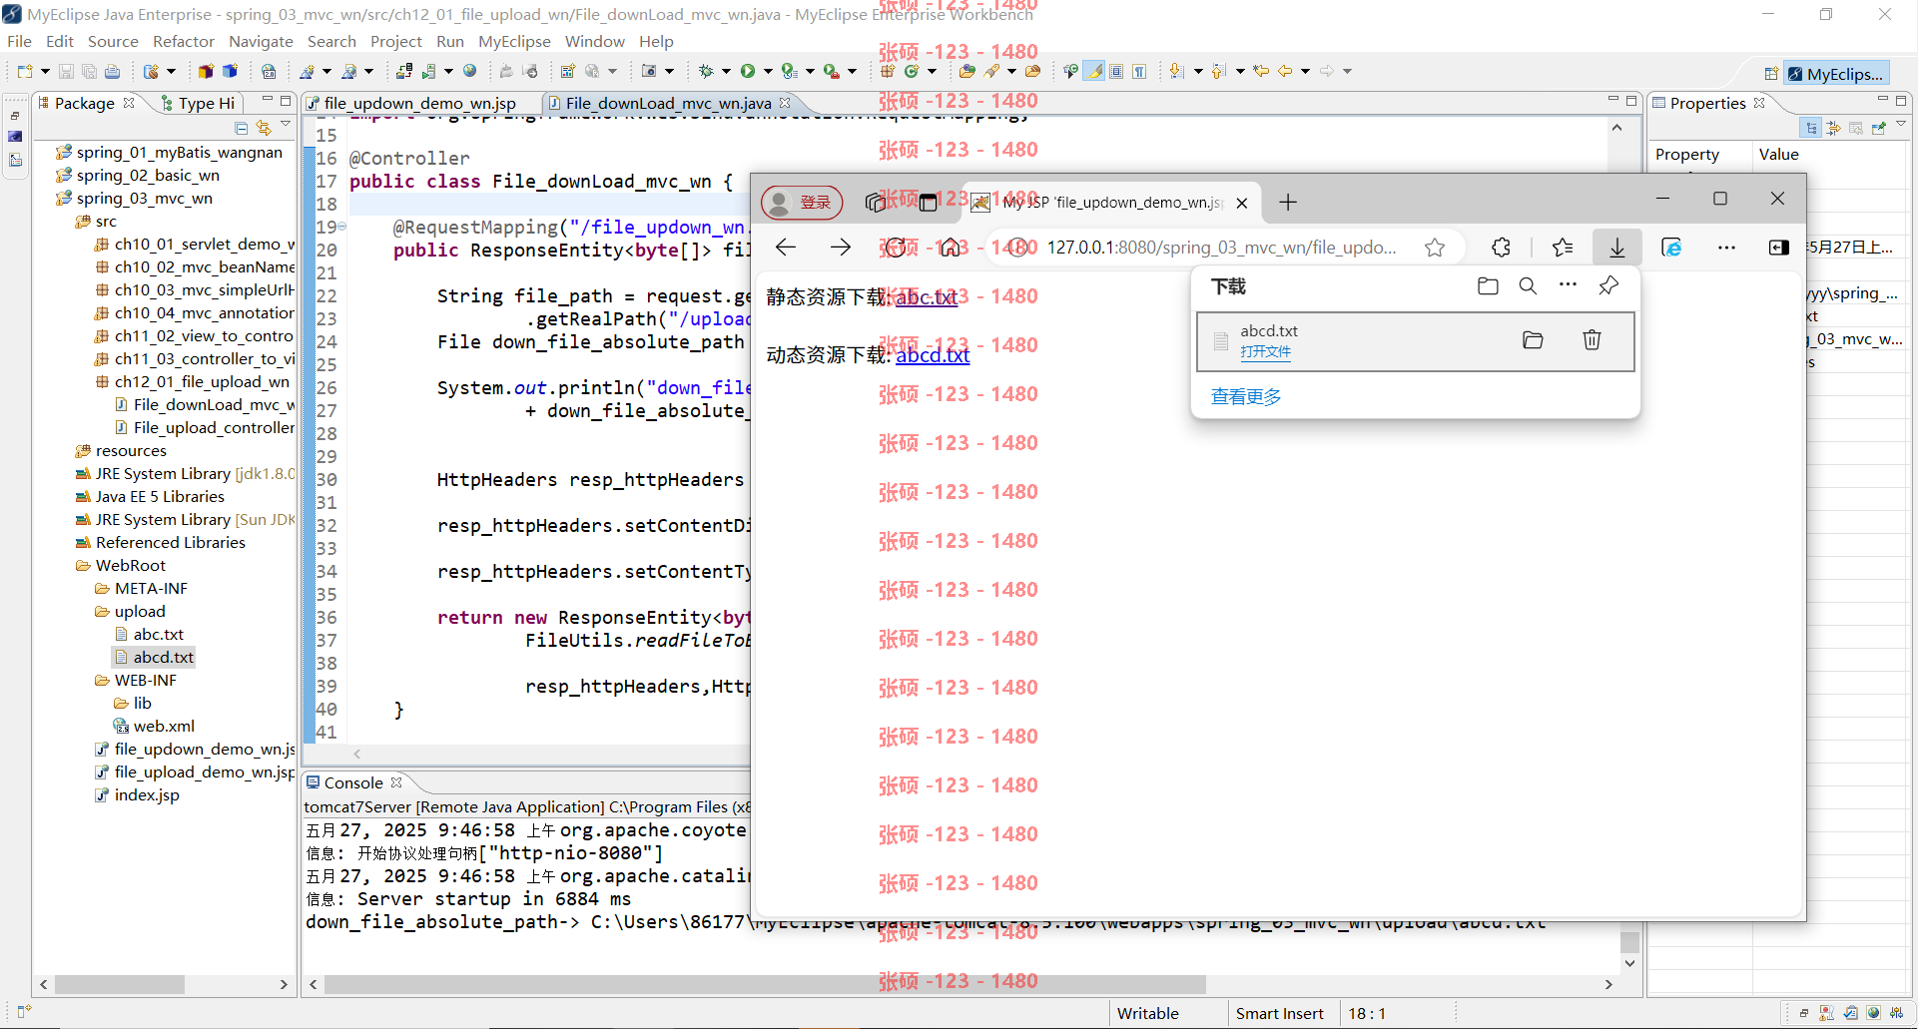The image size is (1918, 1029).
Task: Click browser extensions puzzle icon
Action: 1501,248
